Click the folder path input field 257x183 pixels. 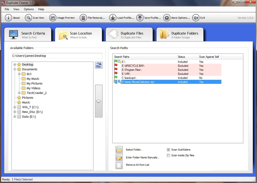tap(57, 56)
